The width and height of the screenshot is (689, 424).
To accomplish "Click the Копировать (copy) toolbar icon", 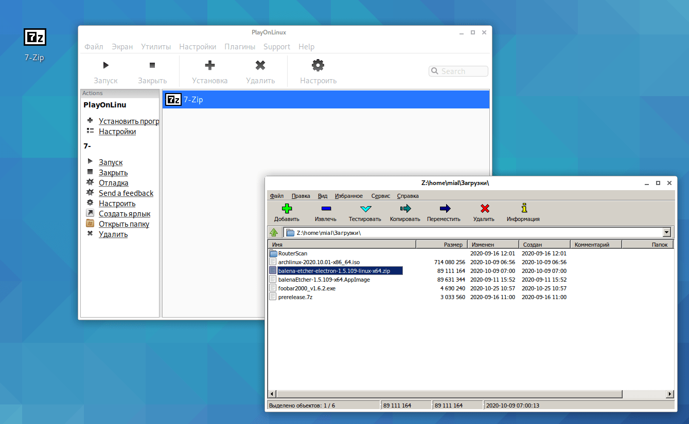I will coord(404,208).
